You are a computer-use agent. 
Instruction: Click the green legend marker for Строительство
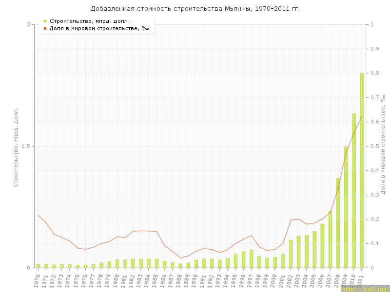(45, 21)
